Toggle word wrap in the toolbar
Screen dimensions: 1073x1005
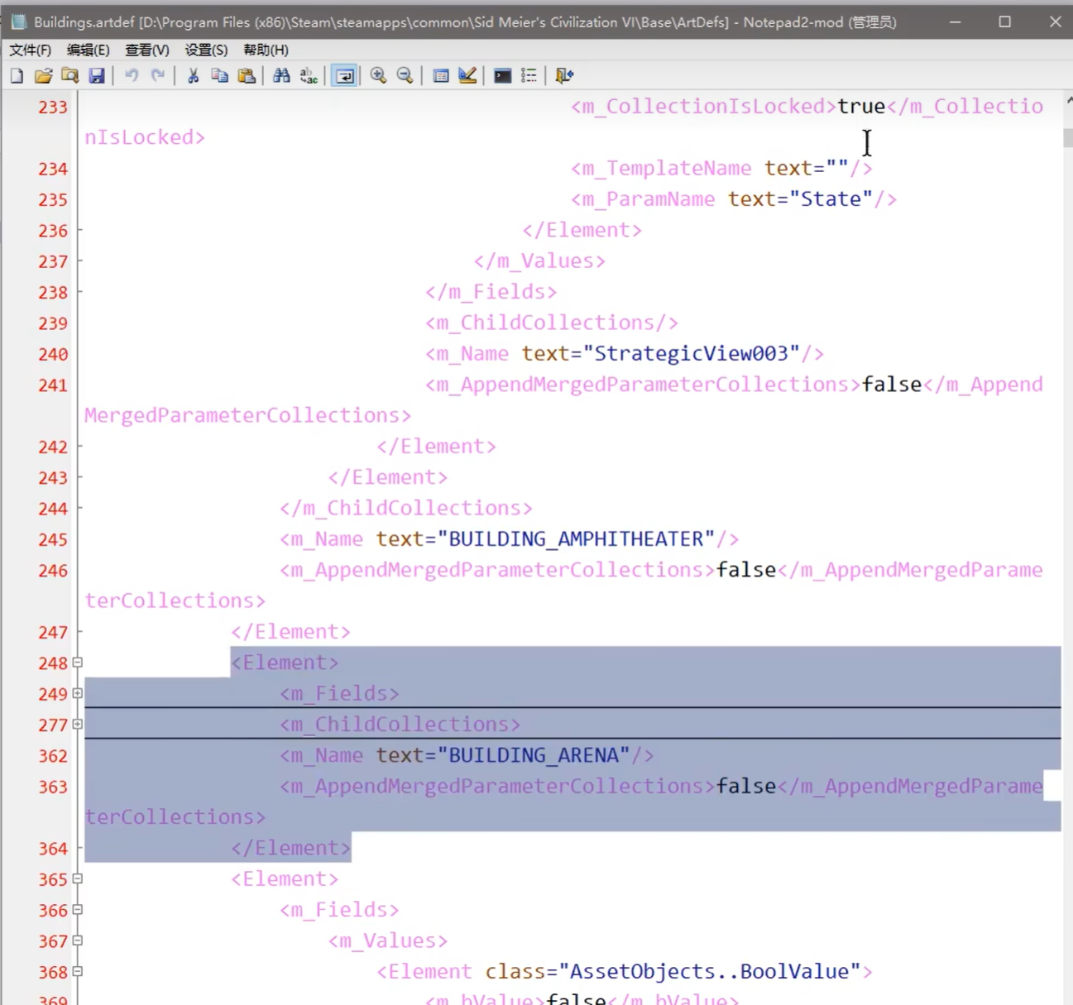tap(344, 76)
